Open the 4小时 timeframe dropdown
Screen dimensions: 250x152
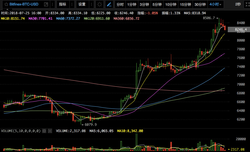[216, 4]
